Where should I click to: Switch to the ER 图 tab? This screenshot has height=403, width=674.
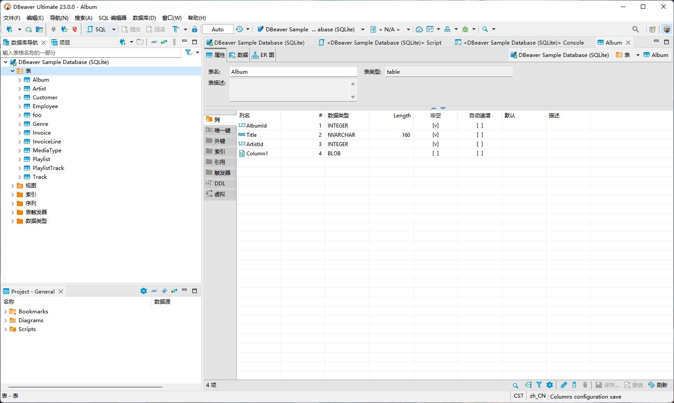pos(263,55)
